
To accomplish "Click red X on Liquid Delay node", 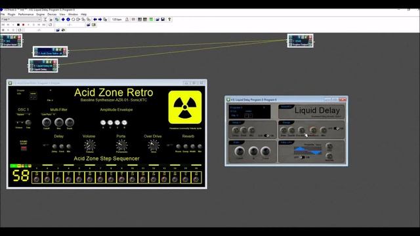I will coord(54,62).
